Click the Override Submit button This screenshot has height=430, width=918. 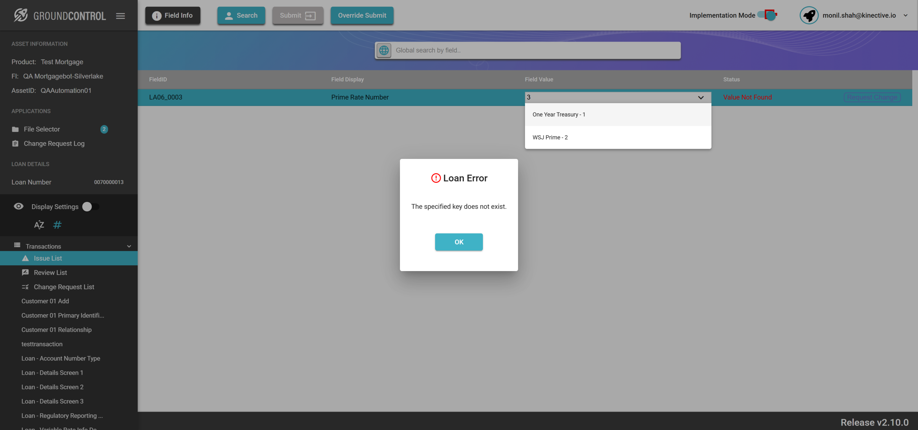click(x=362, y=15)
